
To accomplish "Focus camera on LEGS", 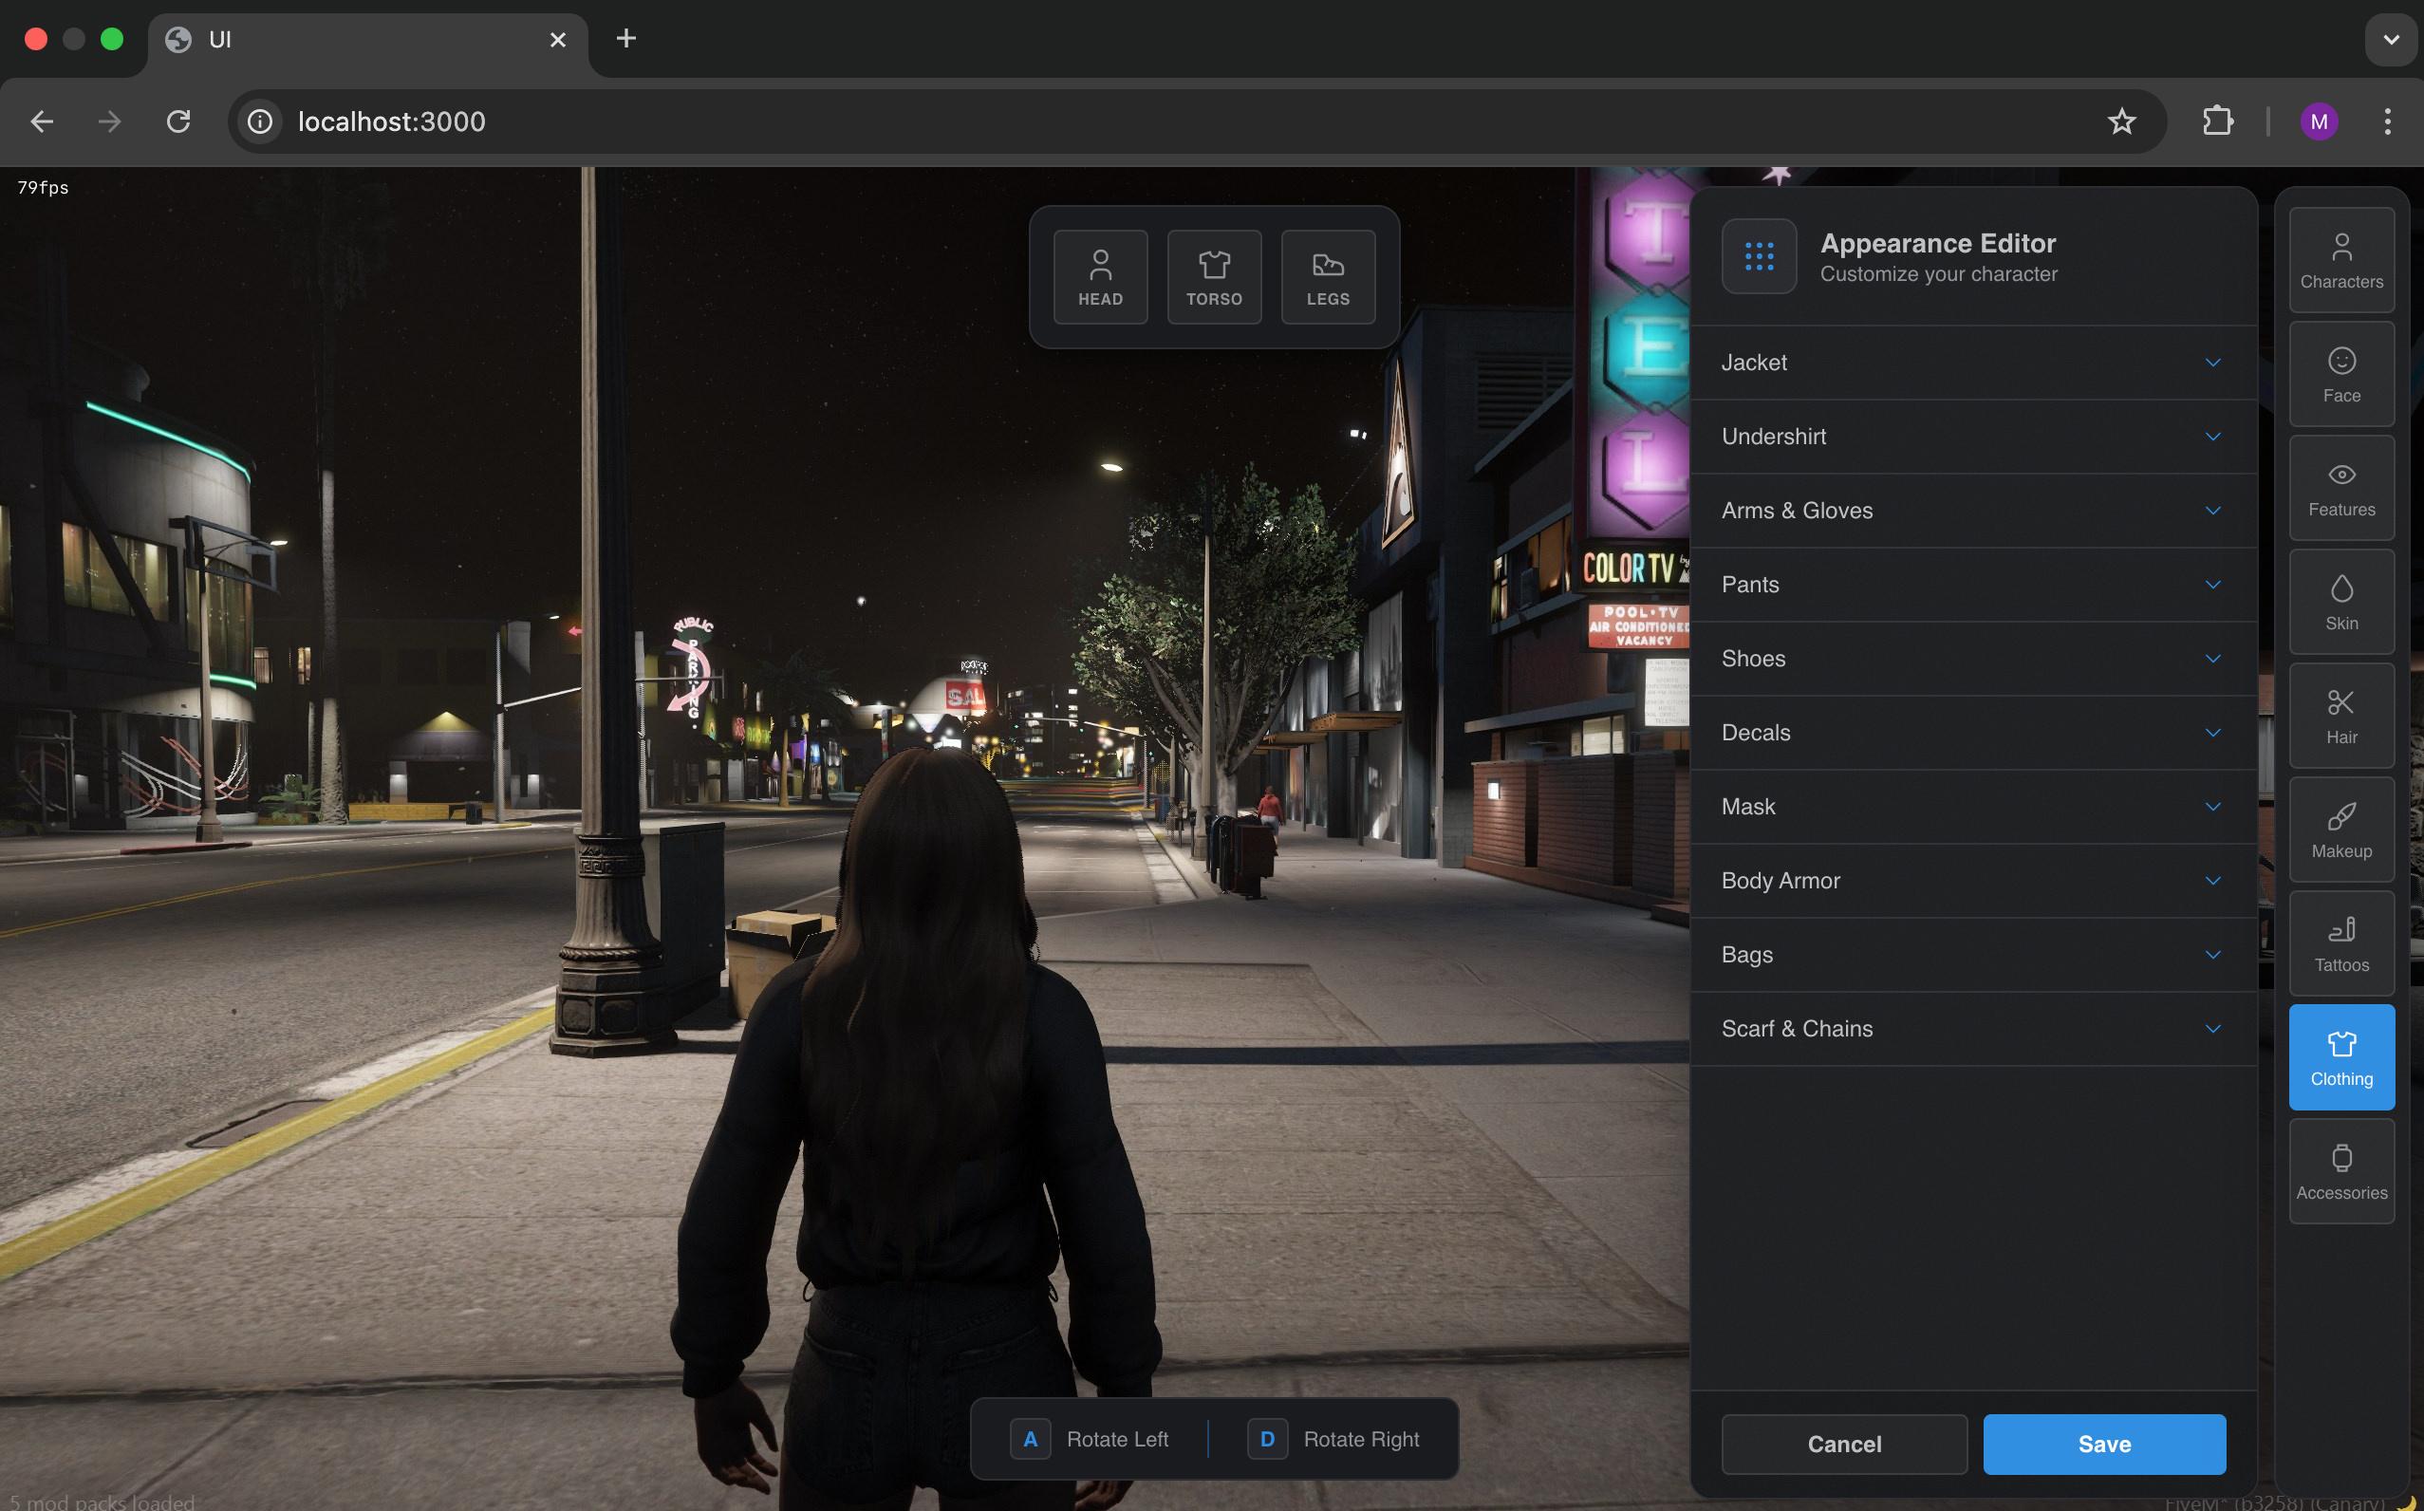I will [x=1328, y=278].
